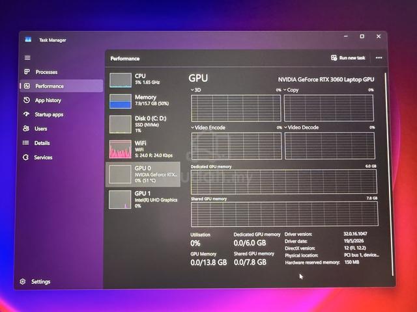Image resolution: width=417 pixels, height=312 pixels.
Task: Click the Startup apps gauge icon
Action: pyautogui.click(x=26, y=114)
